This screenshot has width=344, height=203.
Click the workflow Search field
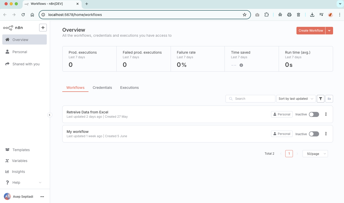(250, 99)
